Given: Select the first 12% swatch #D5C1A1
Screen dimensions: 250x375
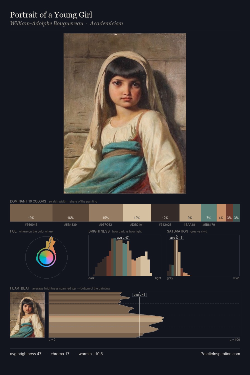Looking at the screenshot, I should [x=137, y=213].
